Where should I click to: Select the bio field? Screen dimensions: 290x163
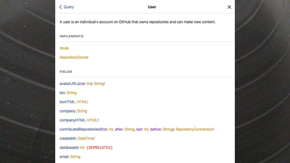coord(62,93)
